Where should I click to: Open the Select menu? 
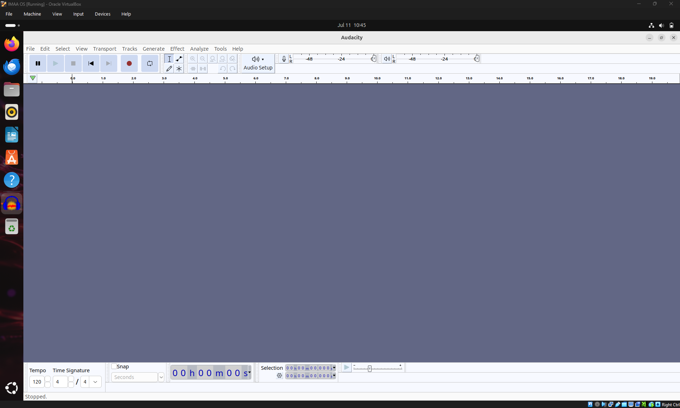coord(63,49)
